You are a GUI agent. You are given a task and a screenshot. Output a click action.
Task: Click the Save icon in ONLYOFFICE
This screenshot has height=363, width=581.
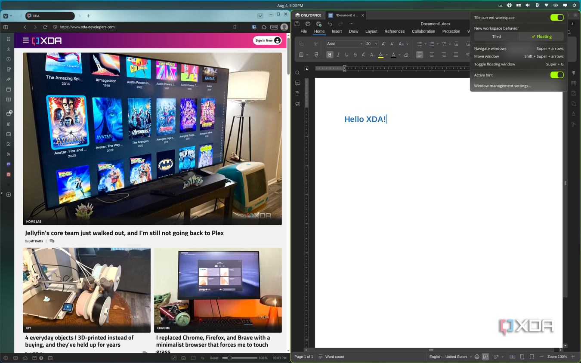pyautogui.click(x=297, y=24)
